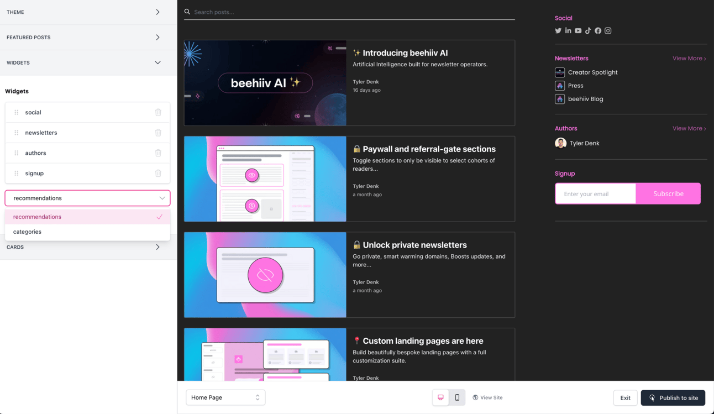
Task: Click the beehiiv Blog newsletter logo
Action: pos(560,99)
